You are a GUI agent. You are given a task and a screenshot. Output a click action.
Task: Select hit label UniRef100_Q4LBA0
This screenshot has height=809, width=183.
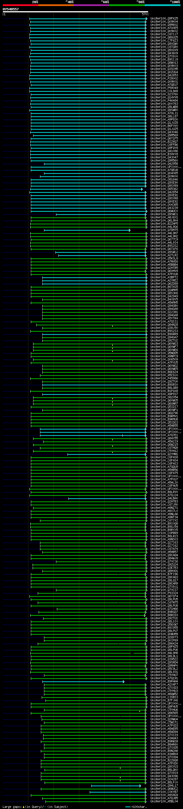click(164, 498)
